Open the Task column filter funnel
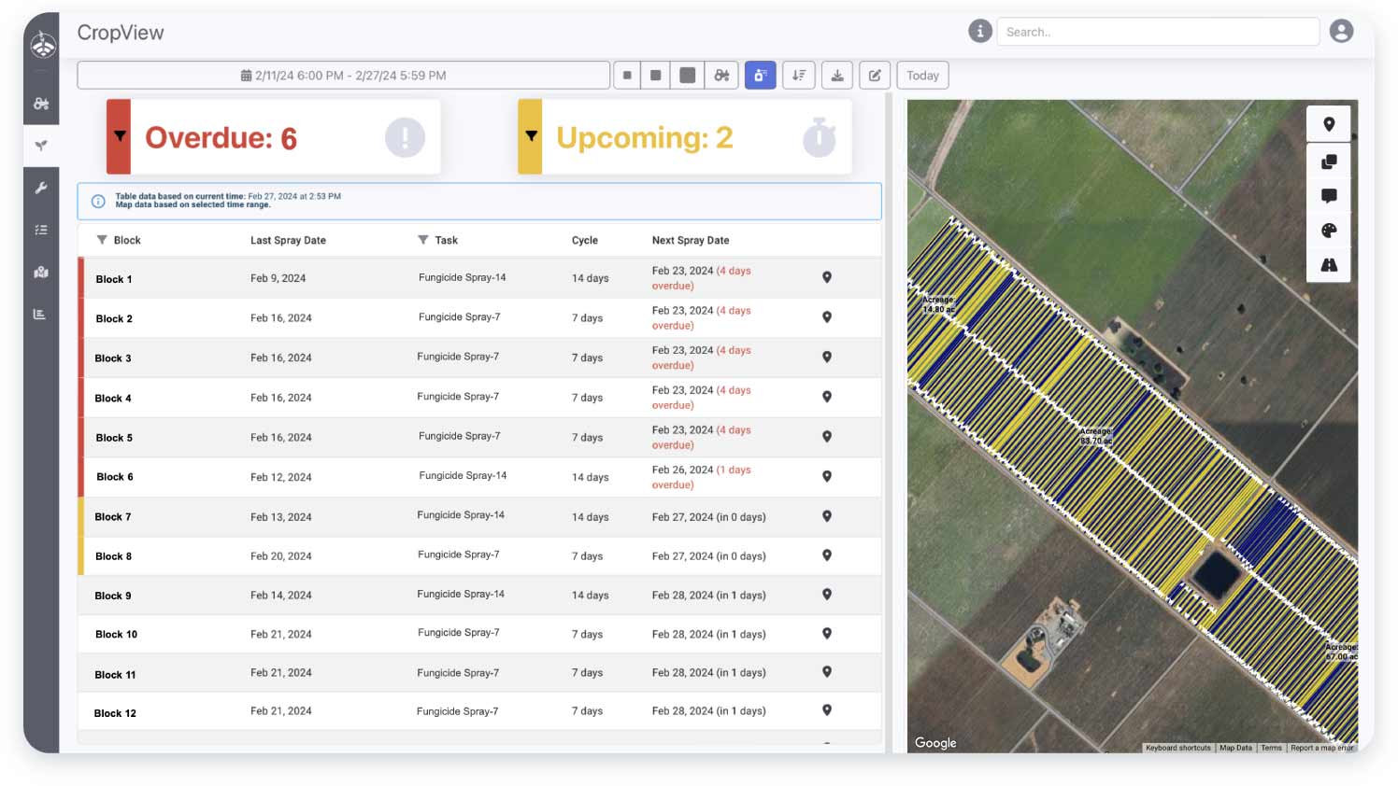The width and height of the screenshot is (1398, 786). [x=423, y=239]
